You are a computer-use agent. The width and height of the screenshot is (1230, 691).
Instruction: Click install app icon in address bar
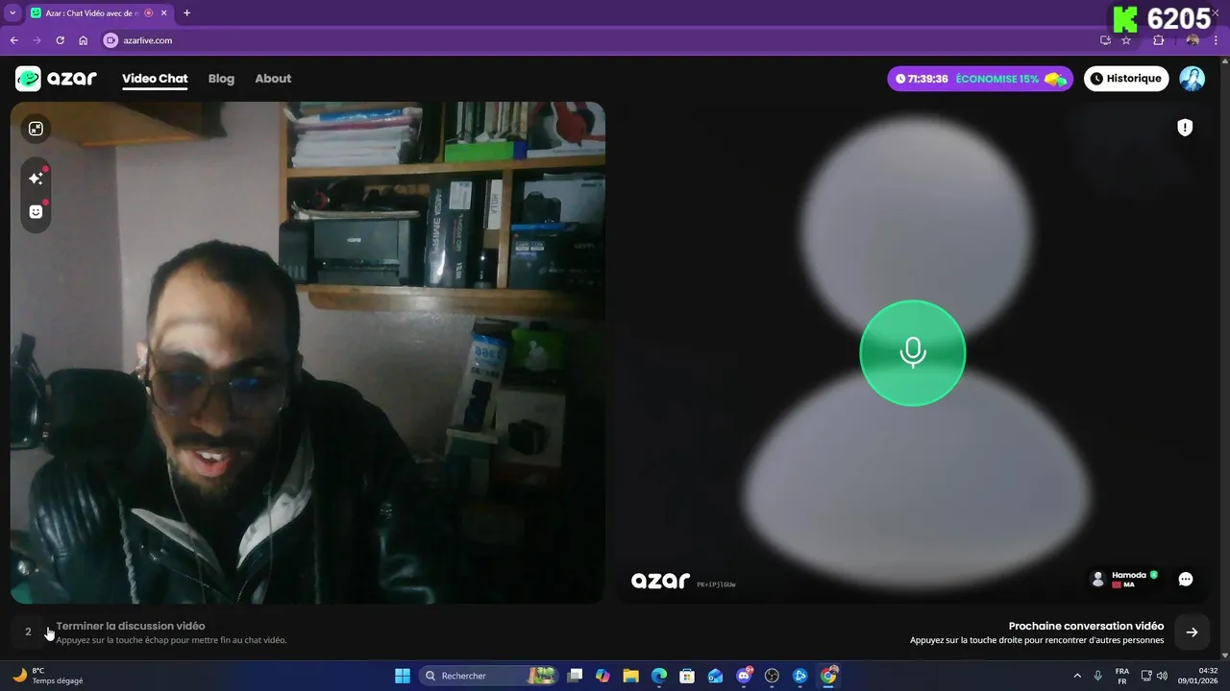tap(1105, 40)
